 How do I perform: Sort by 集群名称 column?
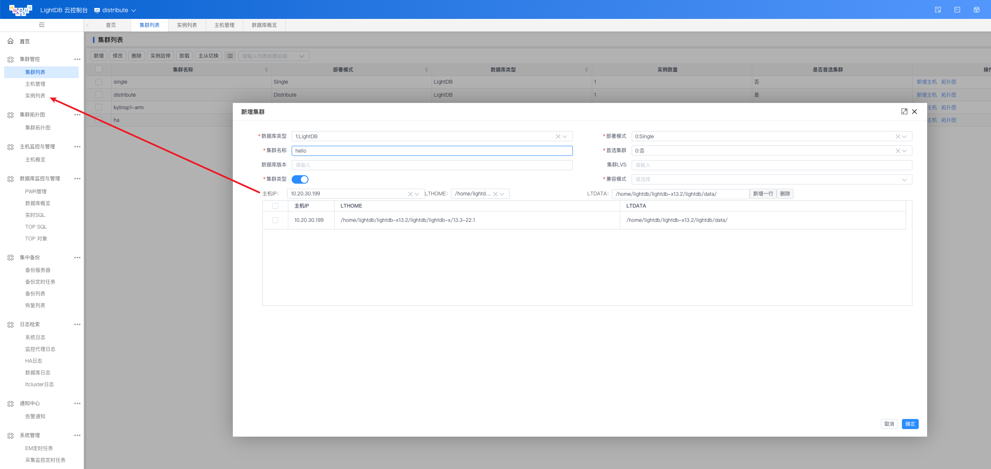[266, 70]
